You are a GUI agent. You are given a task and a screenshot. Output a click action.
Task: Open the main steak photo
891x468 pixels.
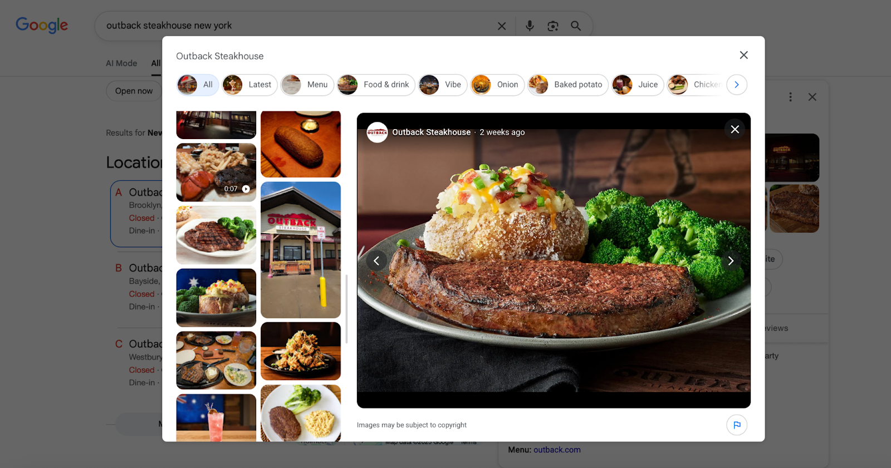(x=554, y=260)
